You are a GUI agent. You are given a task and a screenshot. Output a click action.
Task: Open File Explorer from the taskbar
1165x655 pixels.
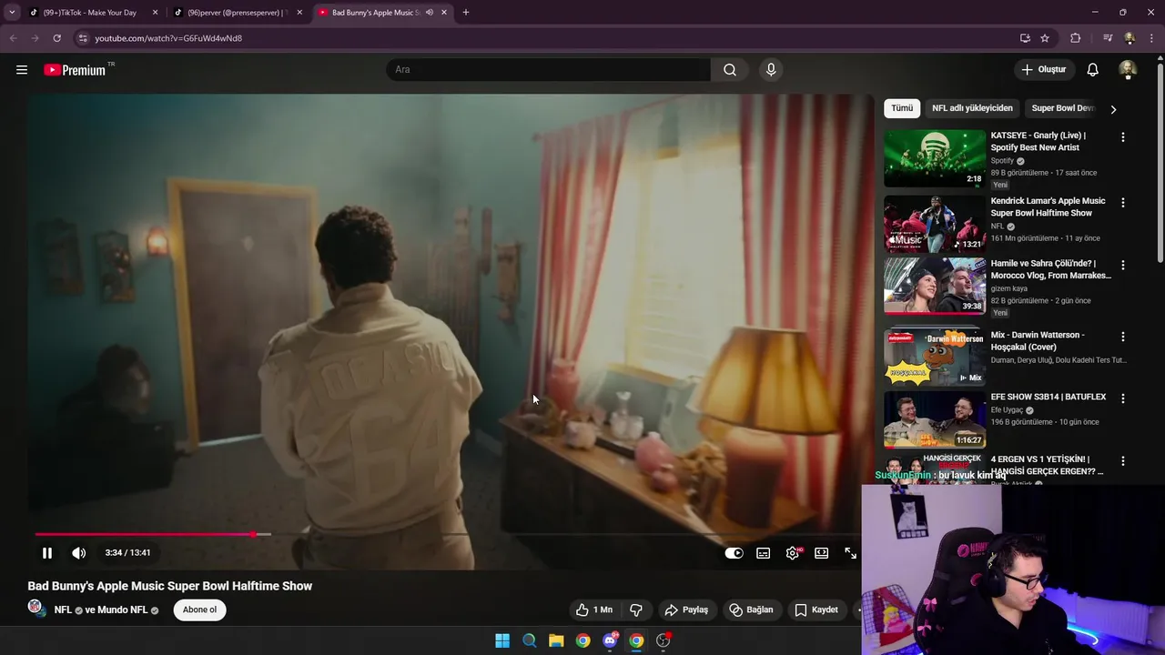point(556,640)
